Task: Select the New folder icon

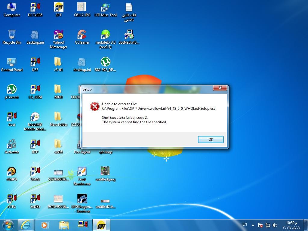Action: 59,119
